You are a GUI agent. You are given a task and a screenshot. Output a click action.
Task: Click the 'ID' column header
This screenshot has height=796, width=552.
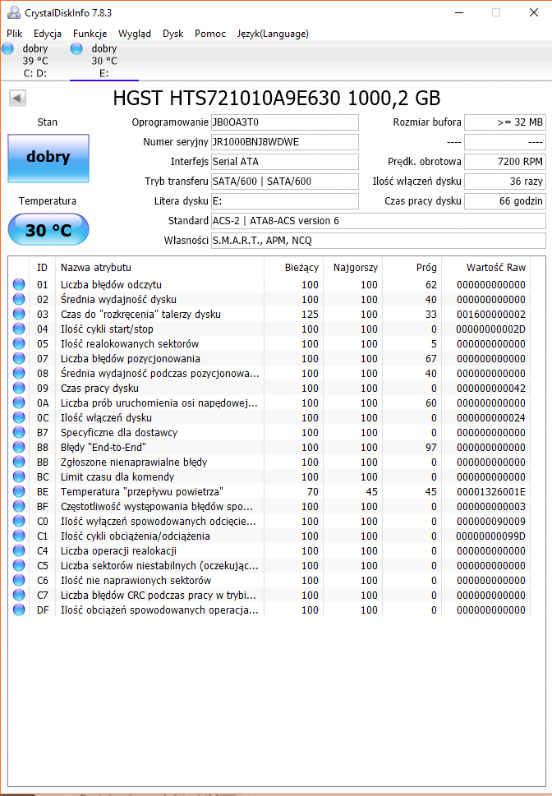42,268
